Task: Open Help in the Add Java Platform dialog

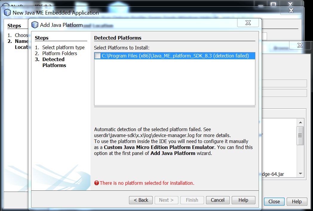Action: click(x=243, y=200)
